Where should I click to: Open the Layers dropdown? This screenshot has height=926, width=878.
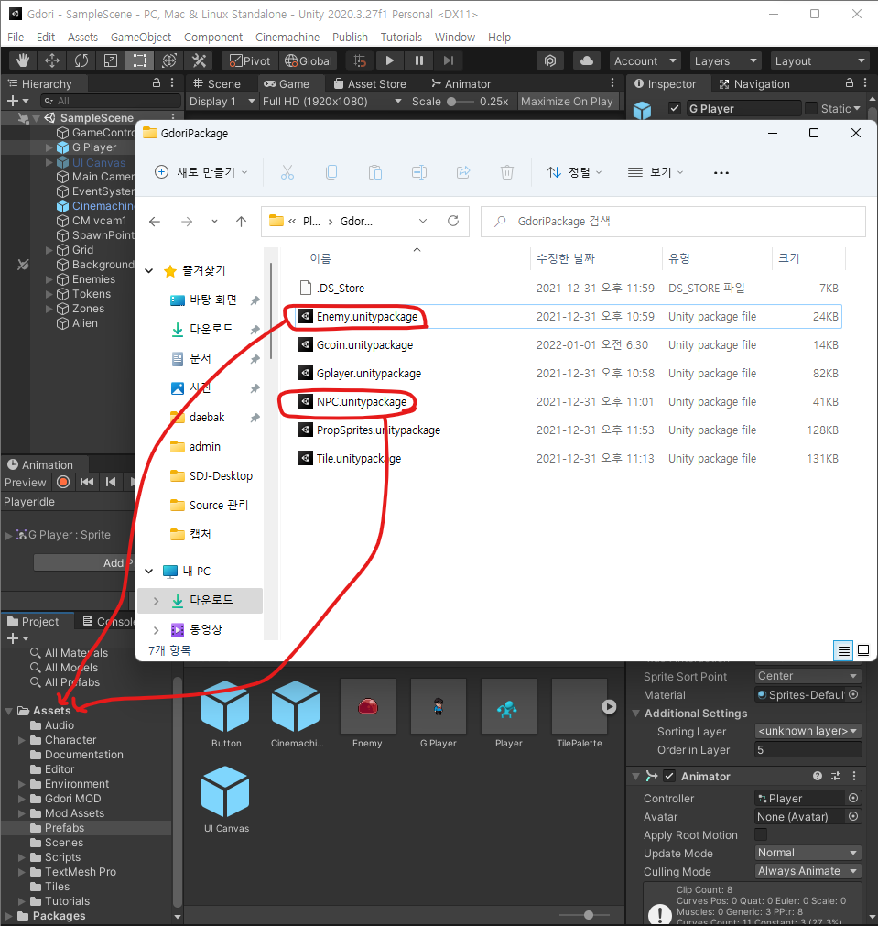(x=726, y=60)
